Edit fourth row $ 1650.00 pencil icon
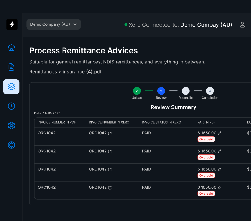The image size is (251, 221). click(220, 187)
